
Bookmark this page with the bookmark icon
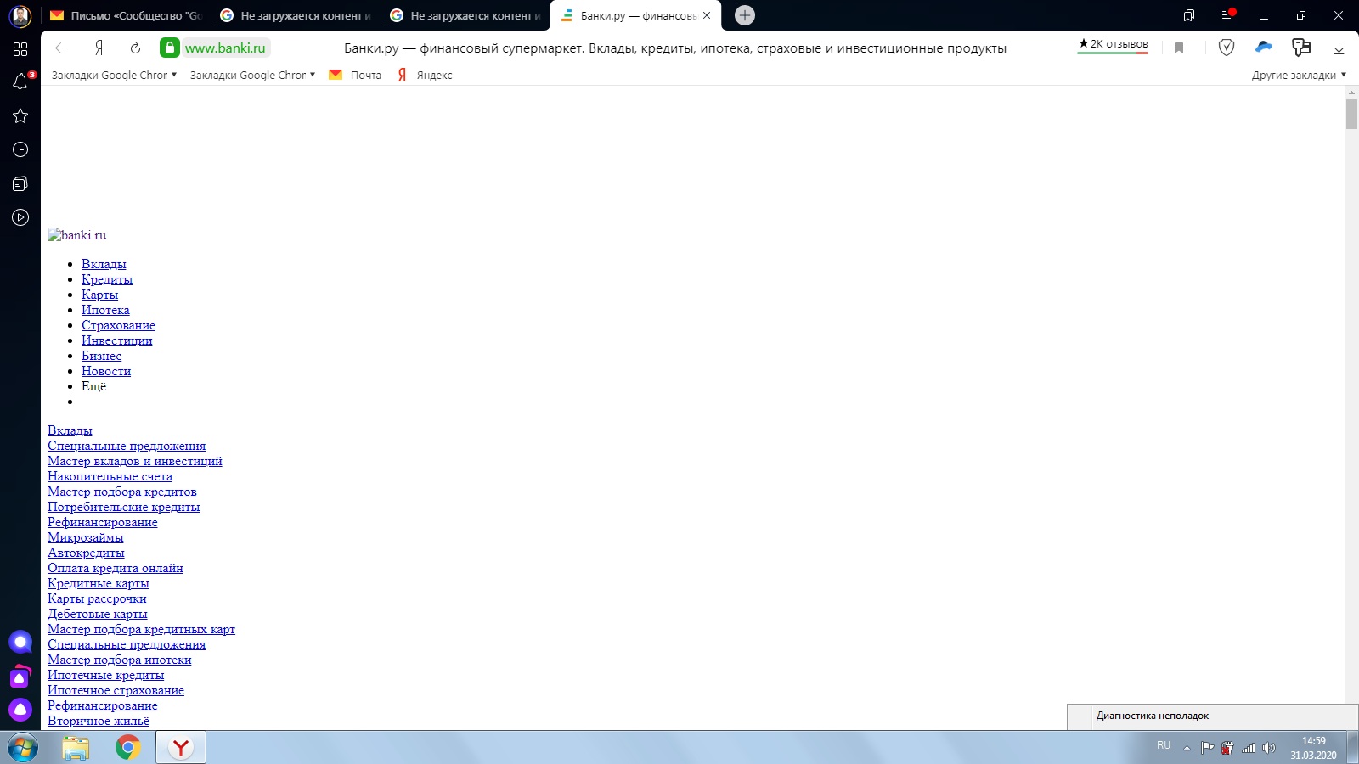[x=1179, y=48]
